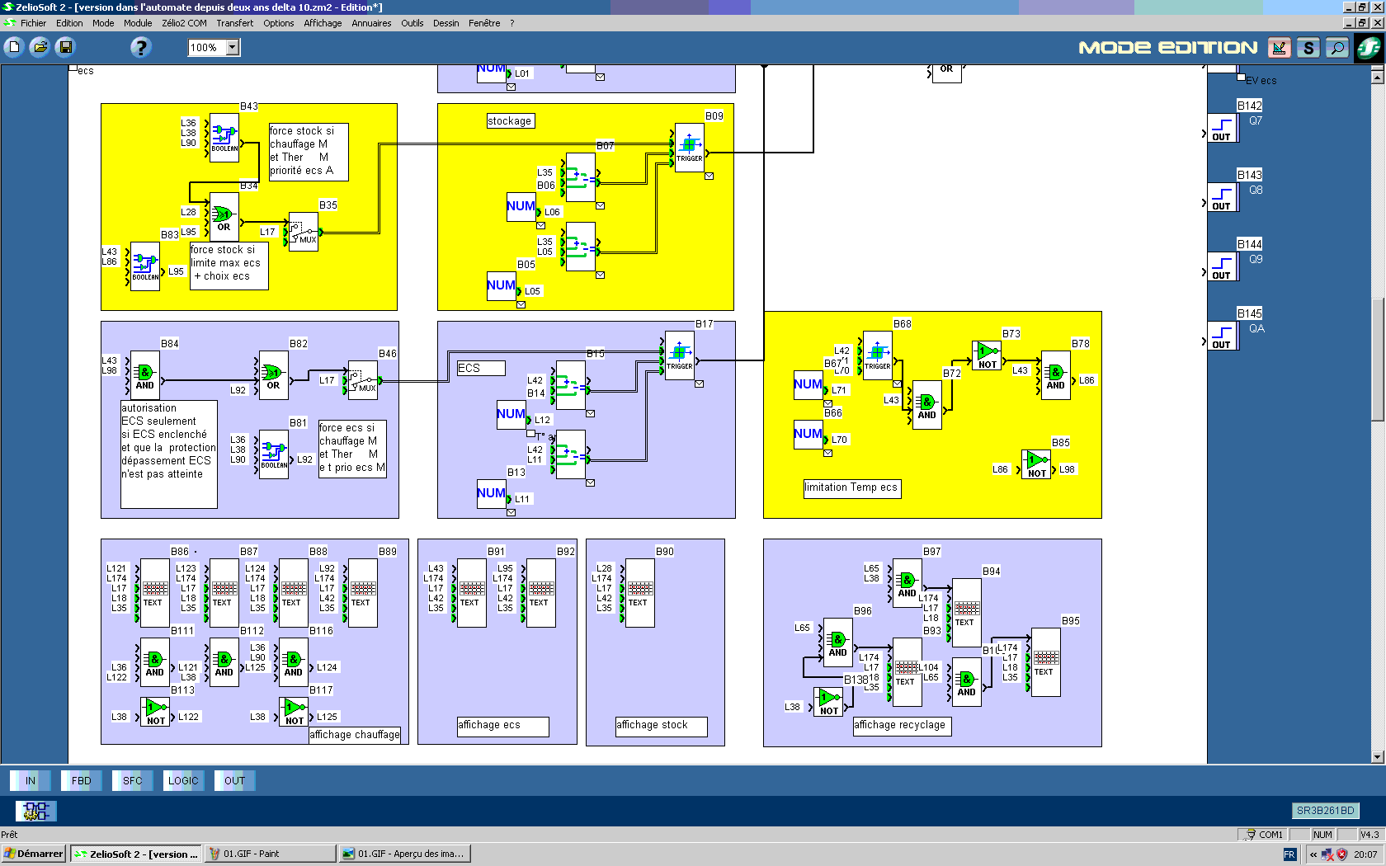
Task: Click the block configuration icon below tabs
Action: coord(36,811)
